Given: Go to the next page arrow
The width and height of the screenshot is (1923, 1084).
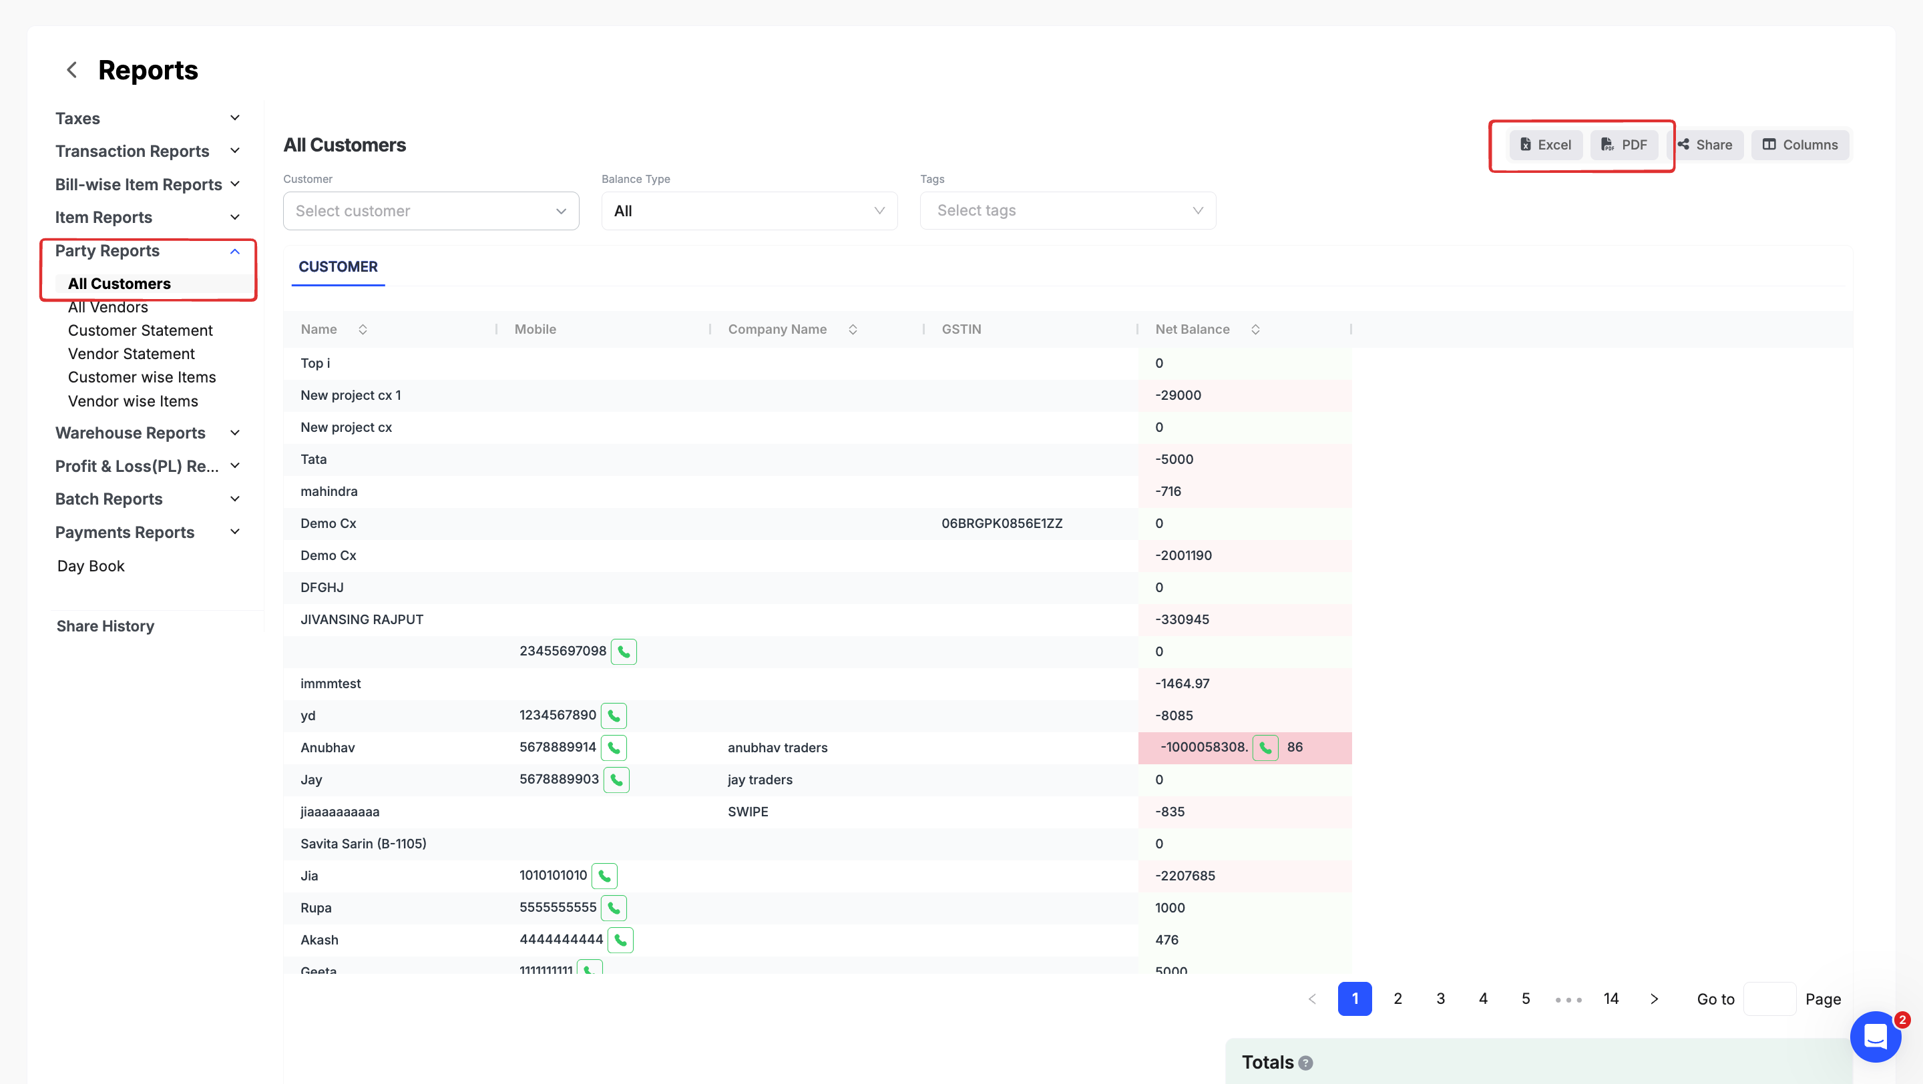Looking at the screenshot, I should [1655, 999].
